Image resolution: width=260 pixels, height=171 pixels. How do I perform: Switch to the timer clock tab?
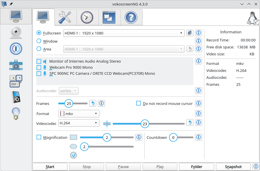(x=88, y=17)
